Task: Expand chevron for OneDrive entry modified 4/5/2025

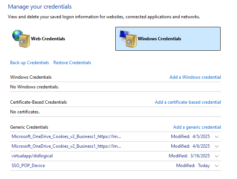Action: click(x=216, y=136)
